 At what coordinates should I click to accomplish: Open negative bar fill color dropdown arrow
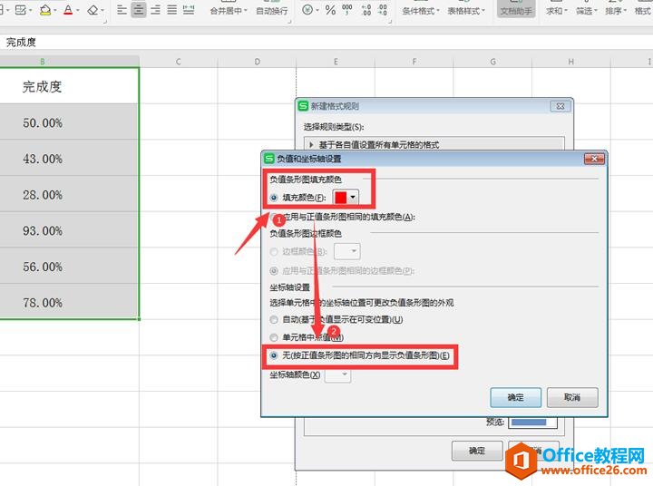(353, 197)
